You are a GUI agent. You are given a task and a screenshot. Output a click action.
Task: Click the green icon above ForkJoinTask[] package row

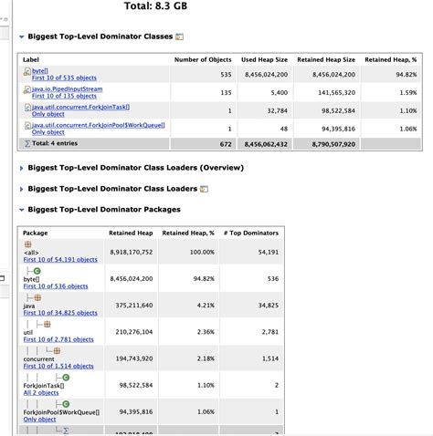point(66,378)
